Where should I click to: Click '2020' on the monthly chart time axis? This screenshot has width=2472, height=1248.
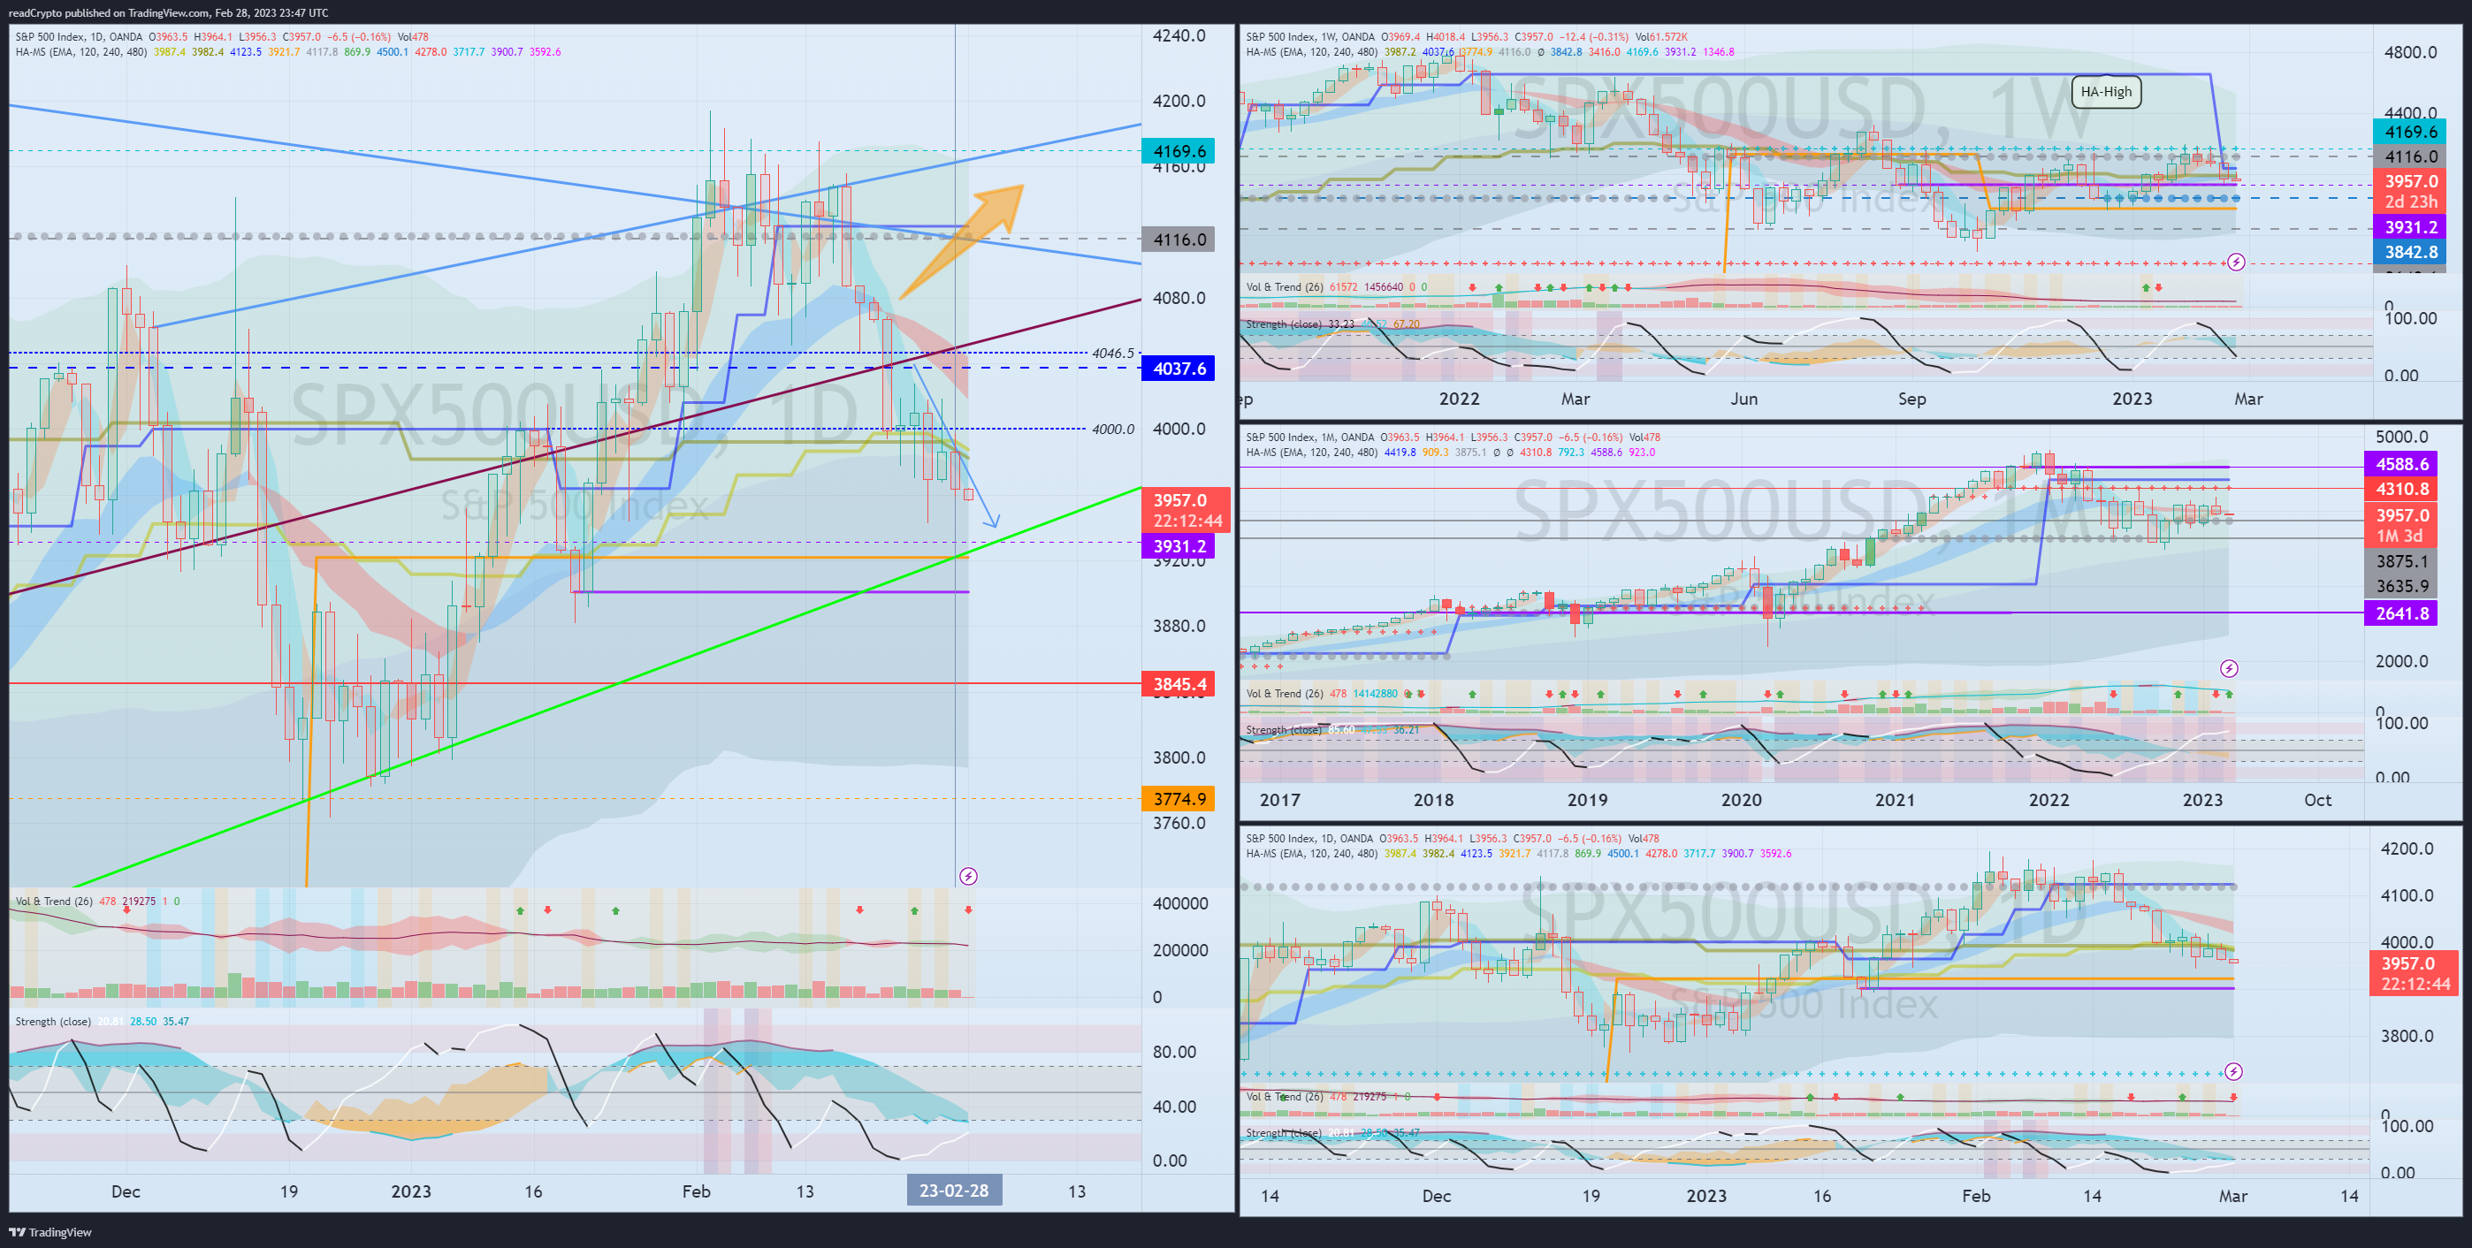[x=1741, y=799]
